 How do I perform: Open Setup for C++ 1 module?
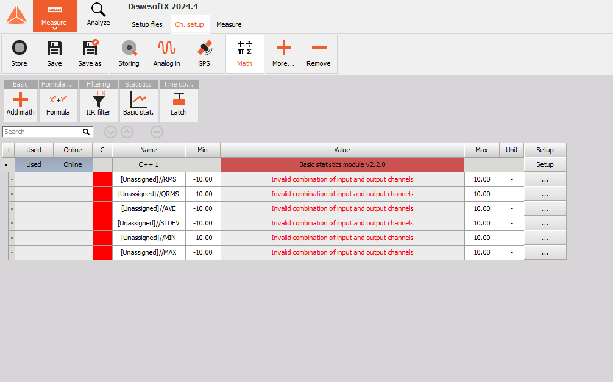pyautogui.click(x=545, y=164)
